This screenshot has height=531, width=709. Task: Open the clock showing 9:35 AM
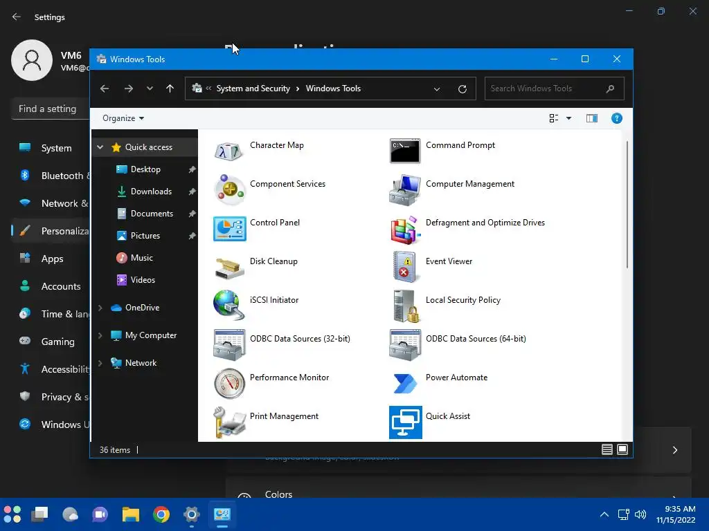(x=676, y=514)
